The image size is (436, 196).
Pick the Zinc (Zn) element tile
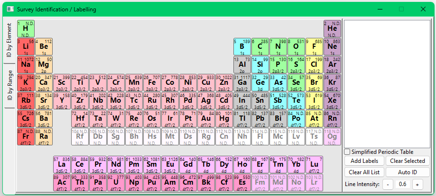coord(224,83)
